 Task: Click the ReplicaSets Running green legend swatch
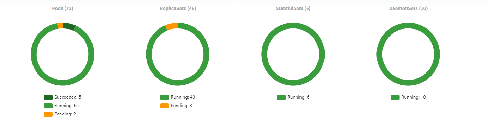165,97
